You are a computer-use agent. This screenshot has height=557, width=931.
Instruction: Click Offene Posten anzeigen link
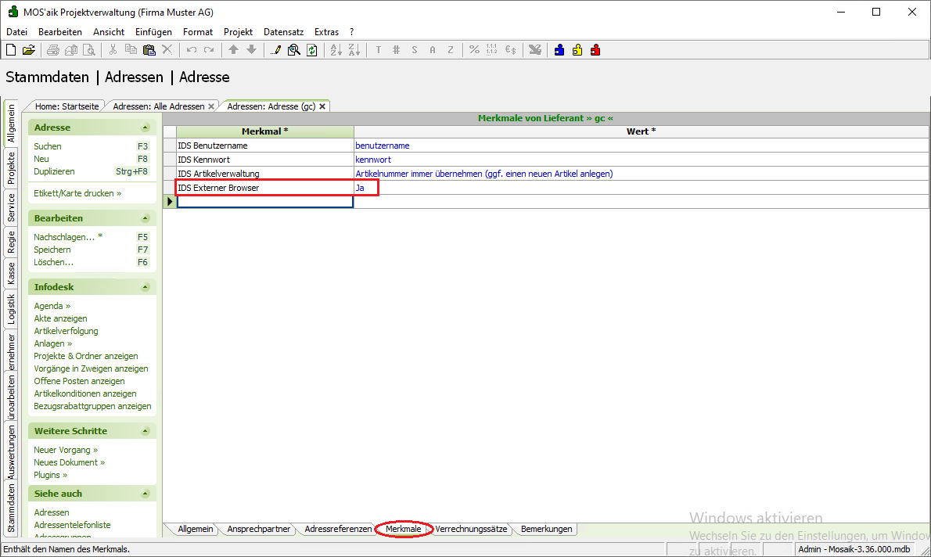(79, 381)
